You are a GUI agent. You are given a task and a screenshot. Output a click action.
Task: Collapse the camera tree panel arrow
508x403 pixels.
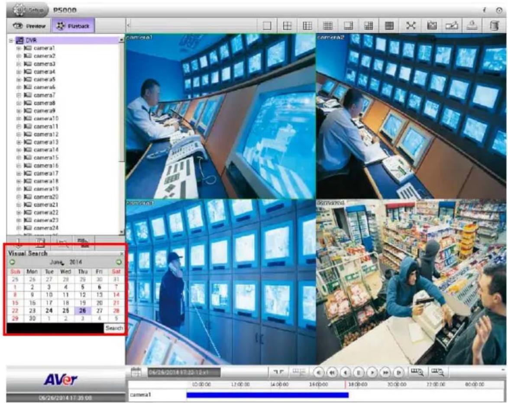click(x=128, y=25)
